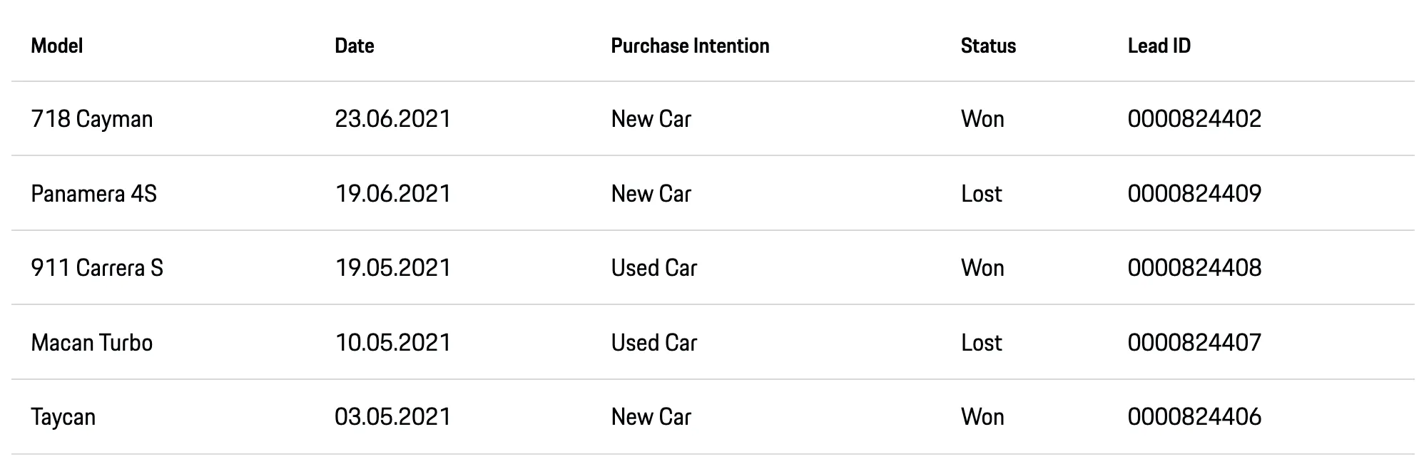The height and width of the screenshot is (459, 1424).
Task: Open Lead ID 0000824408
Action: (1194, 268)
